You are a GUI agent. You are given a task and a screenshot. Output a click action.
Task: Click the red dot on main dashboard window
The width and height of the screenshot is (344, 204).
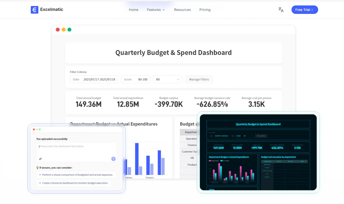58,30
